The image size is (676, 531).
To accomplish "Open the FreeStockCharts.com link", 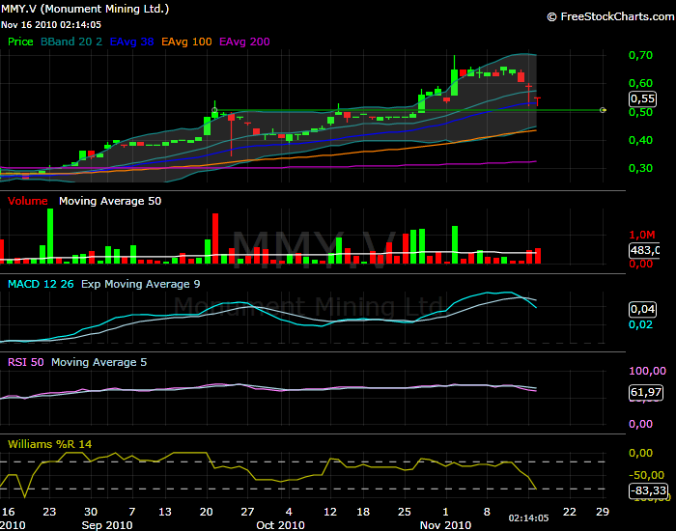I will click(611, 16).
